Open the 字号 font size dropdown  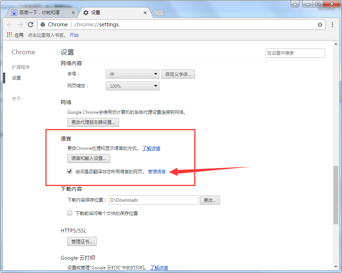pyautogui.click(x=132, y=74)
